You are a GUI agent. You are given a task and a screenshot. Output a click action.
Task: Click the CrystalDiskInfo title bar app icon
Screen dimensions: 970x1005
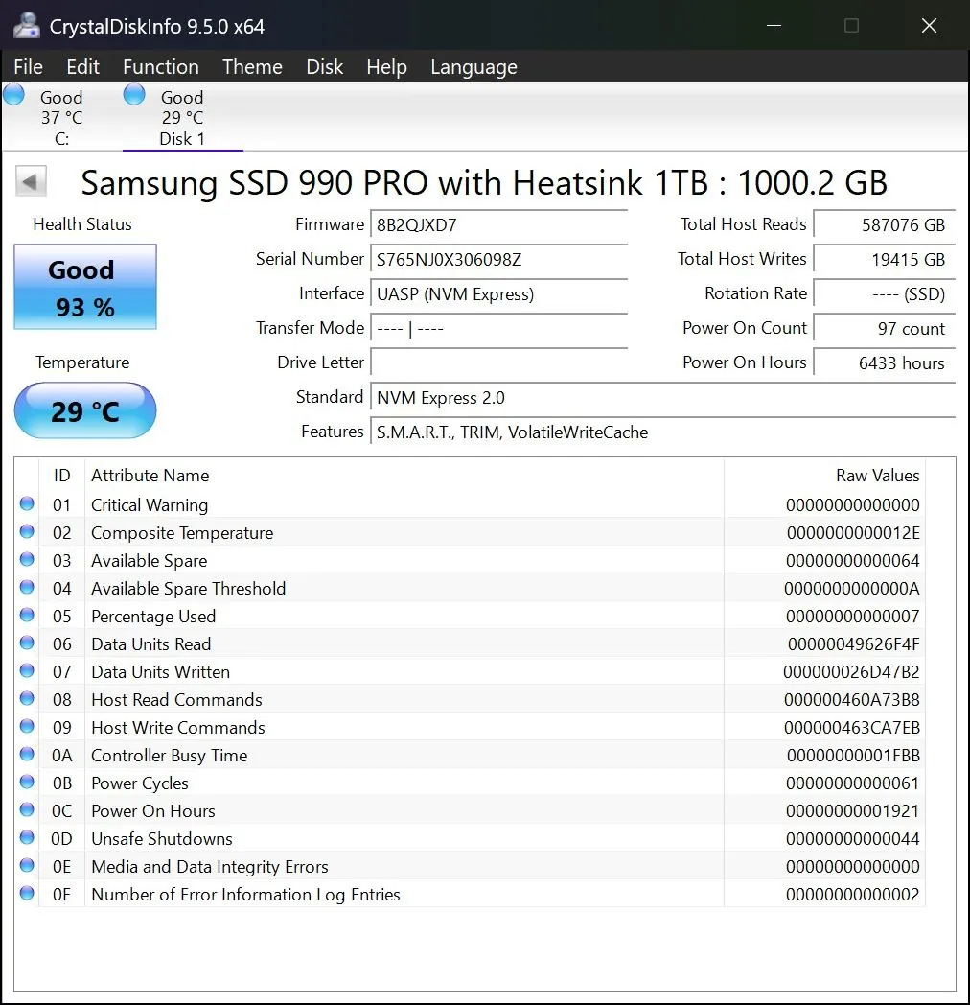pos(26,26)
